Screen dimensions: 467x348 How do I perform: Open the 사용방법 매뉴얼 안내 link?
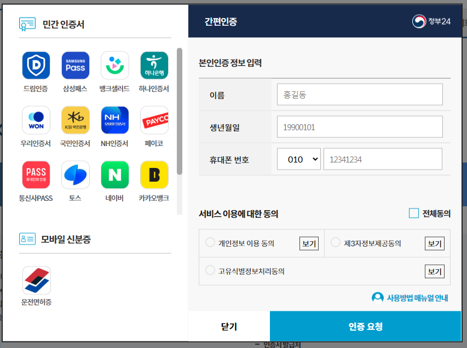[x=417, y=298]
